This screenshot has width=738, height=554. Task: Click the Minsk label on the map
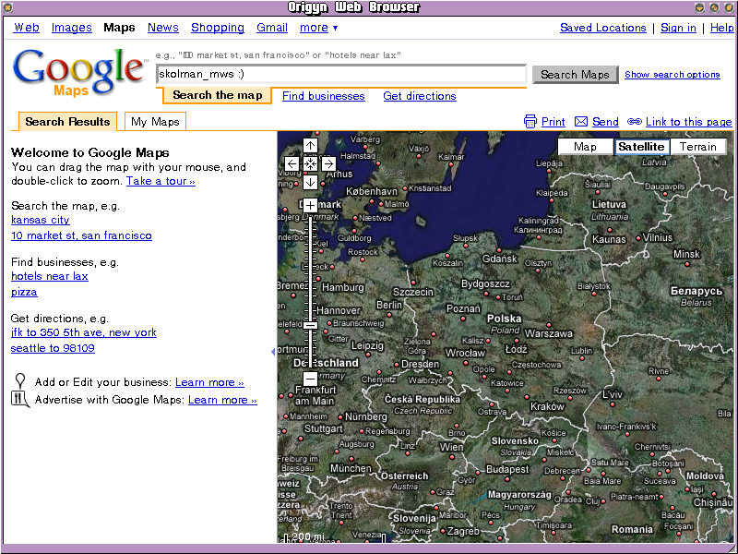coord(686,255)
